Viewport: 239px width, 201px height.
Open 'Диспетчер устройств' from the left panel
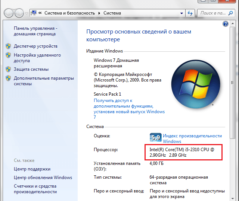pos(35,46)
